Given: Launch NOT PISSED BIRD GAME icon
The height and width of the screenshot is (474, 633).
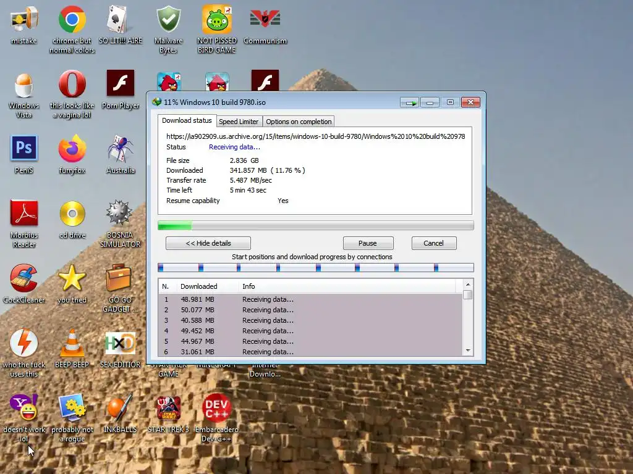Looking at the screenshot, I should (x=217, y=19).
